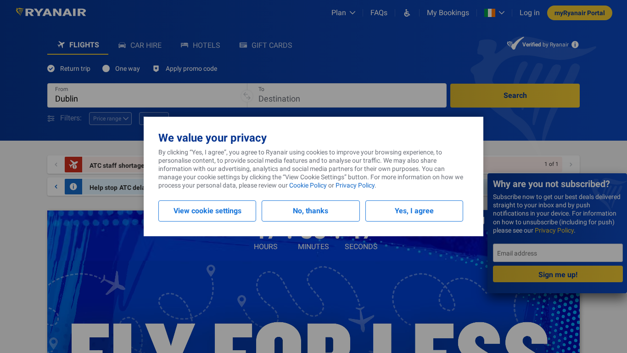Open the Price range filter dropdown
Screen dimensions: 627x353
(x=110, y=119)
